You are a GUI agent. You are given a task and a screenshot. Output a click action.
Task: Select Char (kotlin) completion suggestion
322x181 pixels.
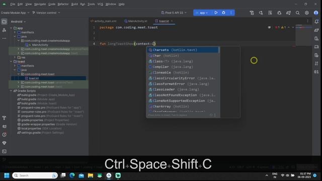click(x=183, y=56)
